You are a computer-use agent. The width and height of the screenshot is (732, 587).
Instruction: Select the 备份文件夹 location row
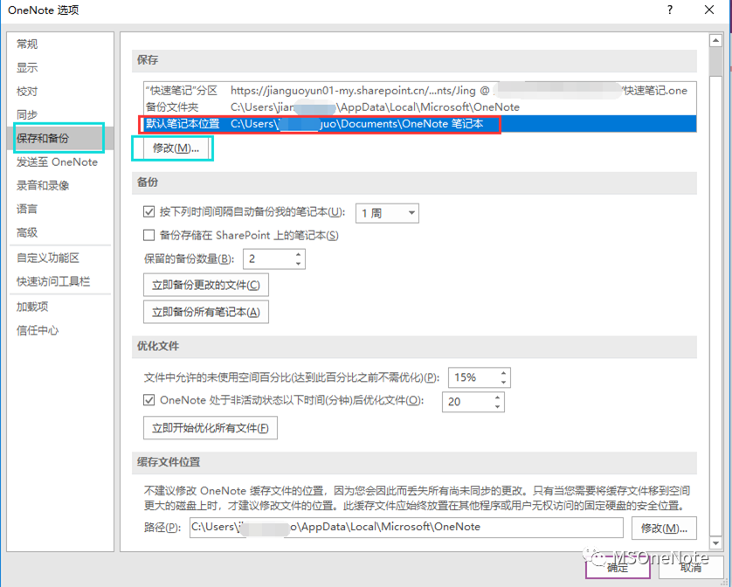419,107
